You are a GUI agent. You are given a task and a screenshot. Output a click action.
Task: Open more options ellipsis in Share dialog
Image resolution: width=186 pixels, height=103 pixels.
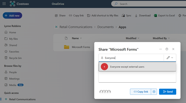click(160, 49)
